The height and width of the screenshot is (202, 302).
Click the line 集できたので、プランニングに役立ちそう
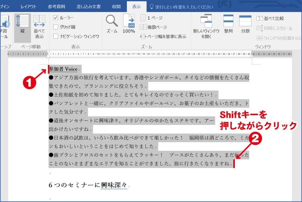coord(98,86)
